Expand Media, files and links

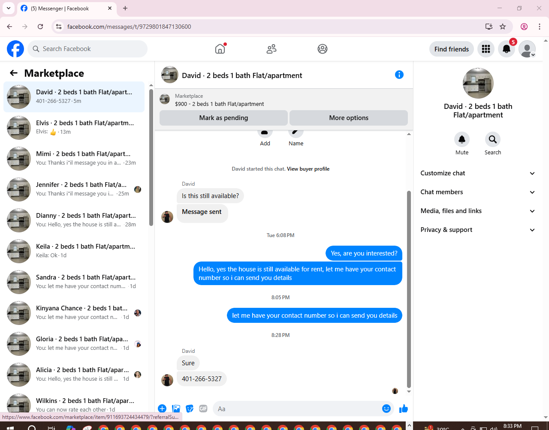(x=478, y=211)
